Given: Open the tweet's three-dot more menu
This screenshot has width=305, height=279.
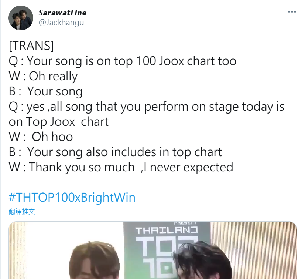Looking at the screenshot, I should tap(292, 12).
